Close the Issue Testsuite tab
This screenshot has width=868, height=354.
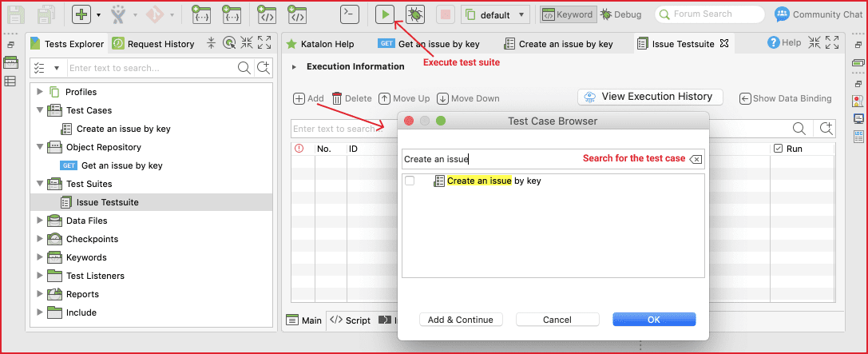(723, 43)
